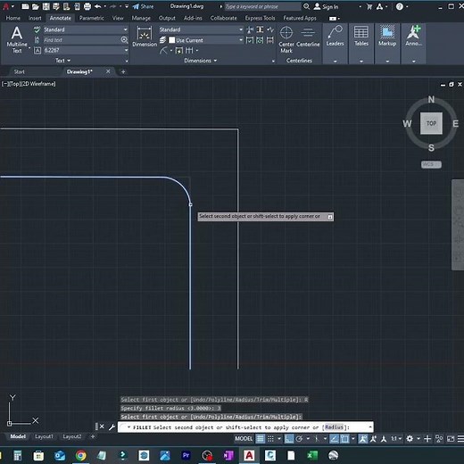Click the Workspace Switching gear icon
464x464 pixels.
point(410,439)
